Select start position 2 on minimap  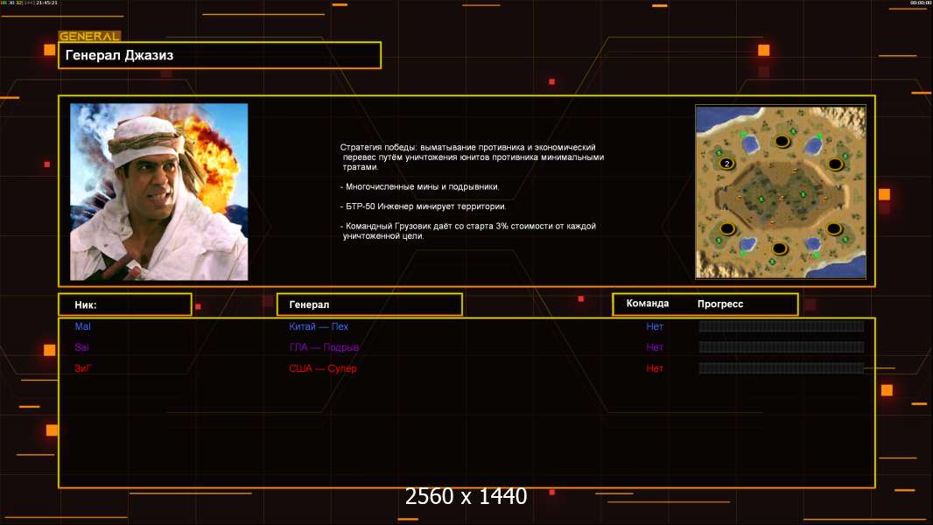tap(726, 164)
